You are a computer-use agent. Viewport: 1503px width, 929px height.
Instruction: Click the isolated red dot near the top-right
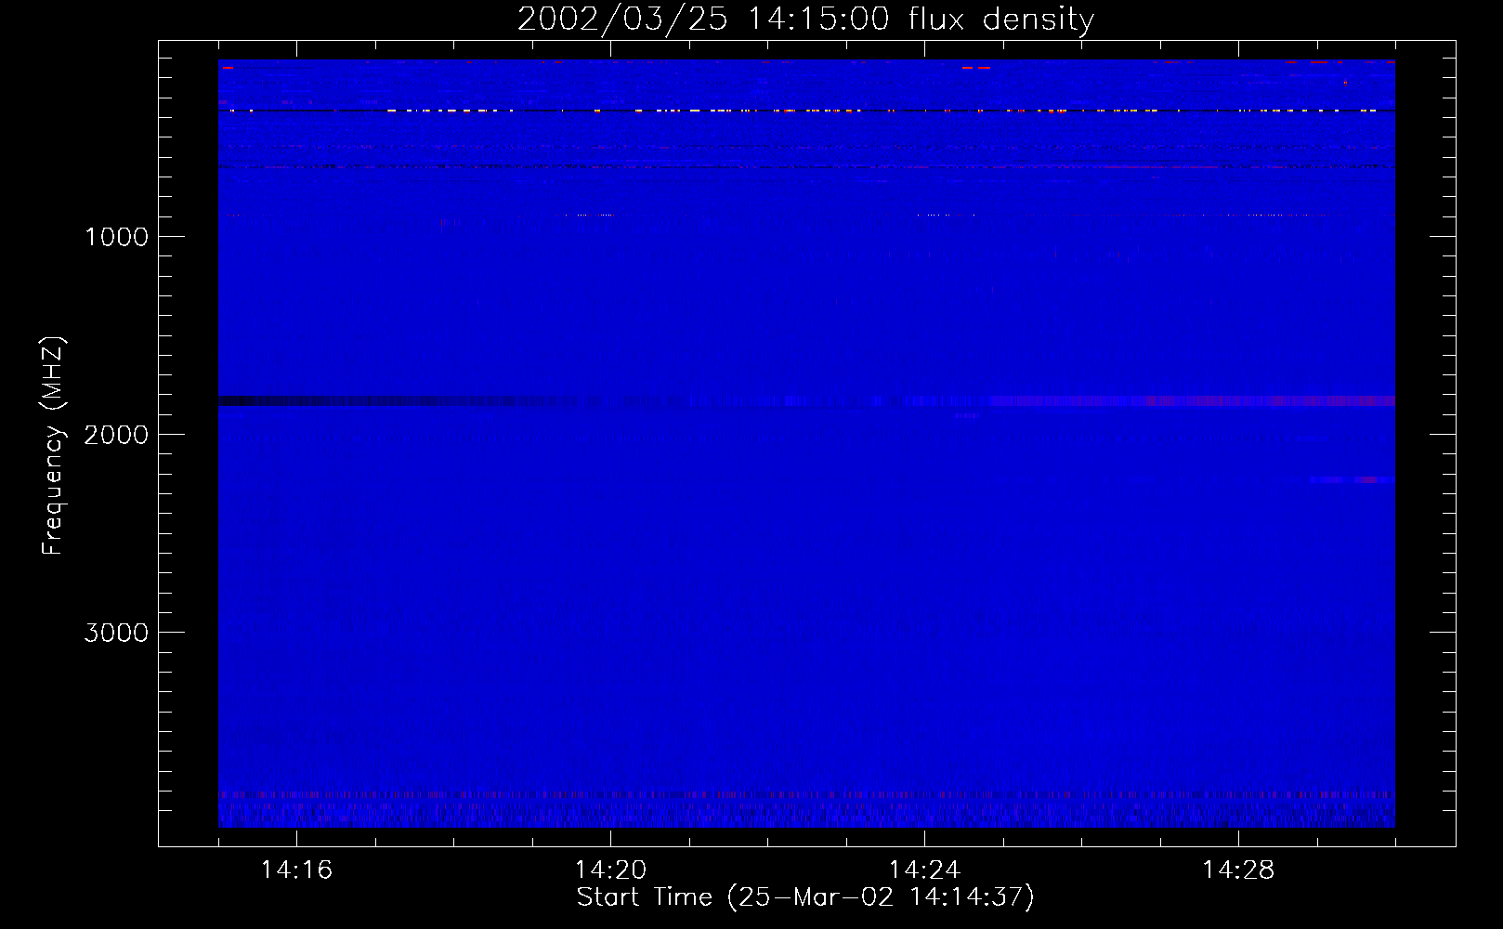click(x=1345, y=83)
